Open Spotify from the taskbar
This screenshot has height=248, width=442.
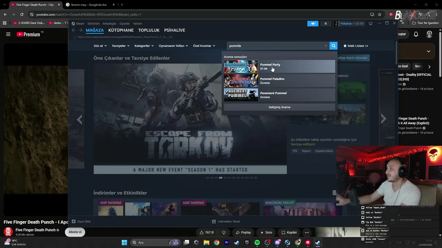257,242
